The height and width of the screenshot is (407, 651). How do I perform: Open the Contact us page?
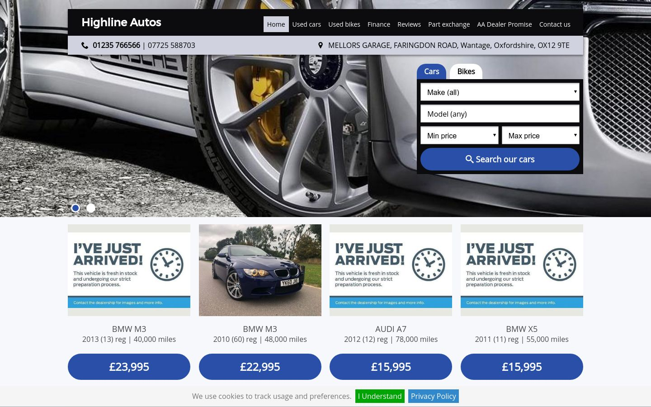click(555, 24)
